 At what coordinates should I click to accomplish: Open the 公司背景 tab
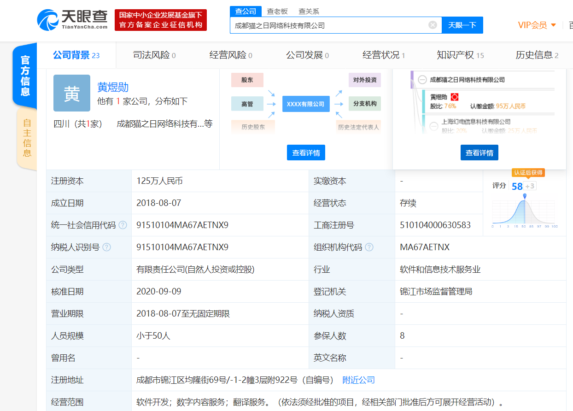pyautogui.click(x=76, y=55)
